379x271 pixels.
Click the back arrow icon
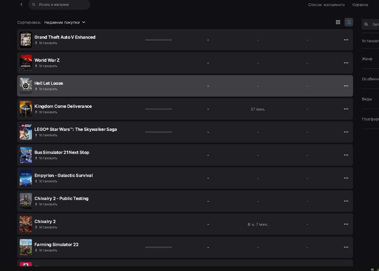coord(21,5)
